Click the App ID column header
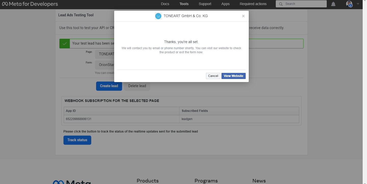The width and height of the screenshot is (367, 184). pyautogui.click(x=122, y=111)
